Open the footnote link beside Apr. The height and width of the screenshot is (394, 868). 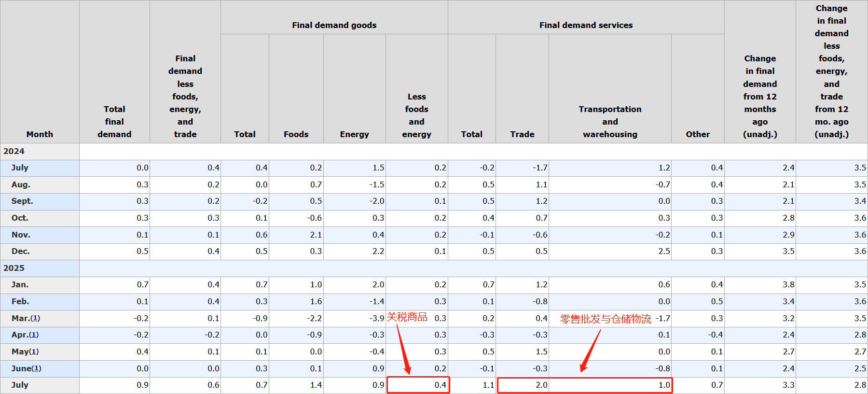pos(34,335)
